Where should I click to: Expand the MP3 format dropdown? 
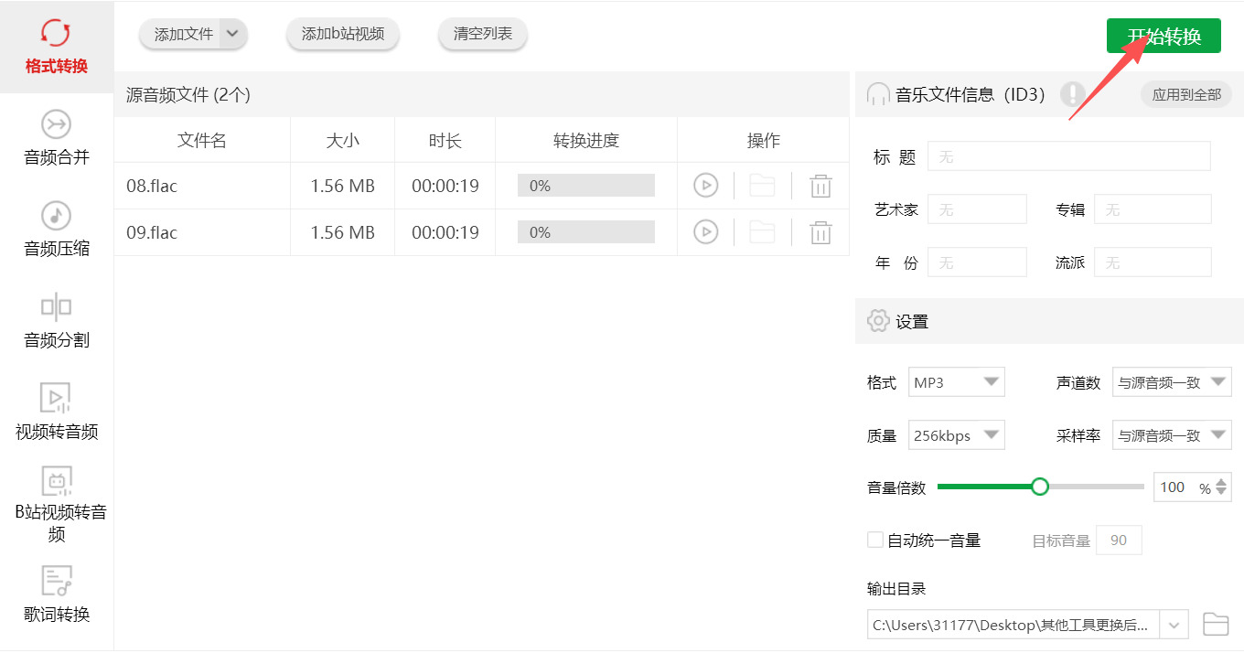coord(957,382)
